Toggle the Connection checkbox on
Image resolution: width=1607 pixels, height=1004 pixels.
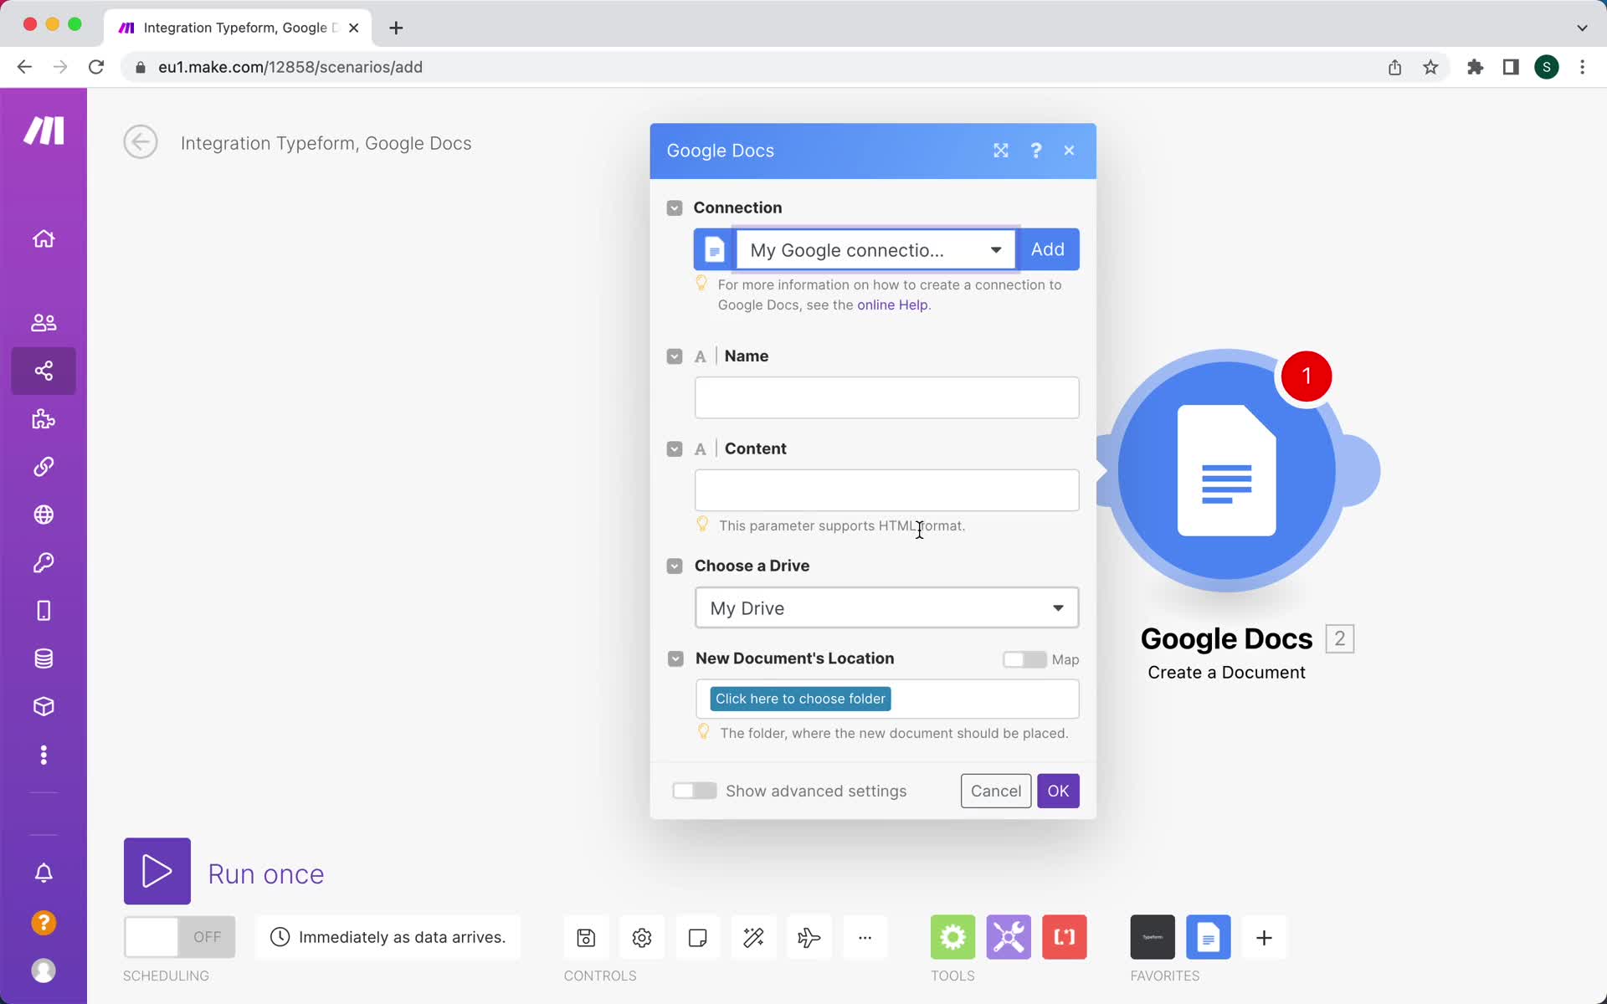pos(675,207)
